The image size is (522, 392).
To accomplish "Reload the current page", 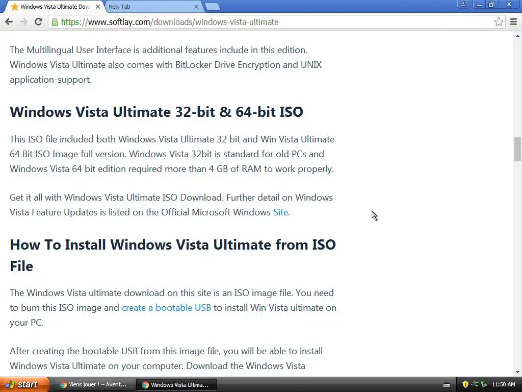I will 39,22.
